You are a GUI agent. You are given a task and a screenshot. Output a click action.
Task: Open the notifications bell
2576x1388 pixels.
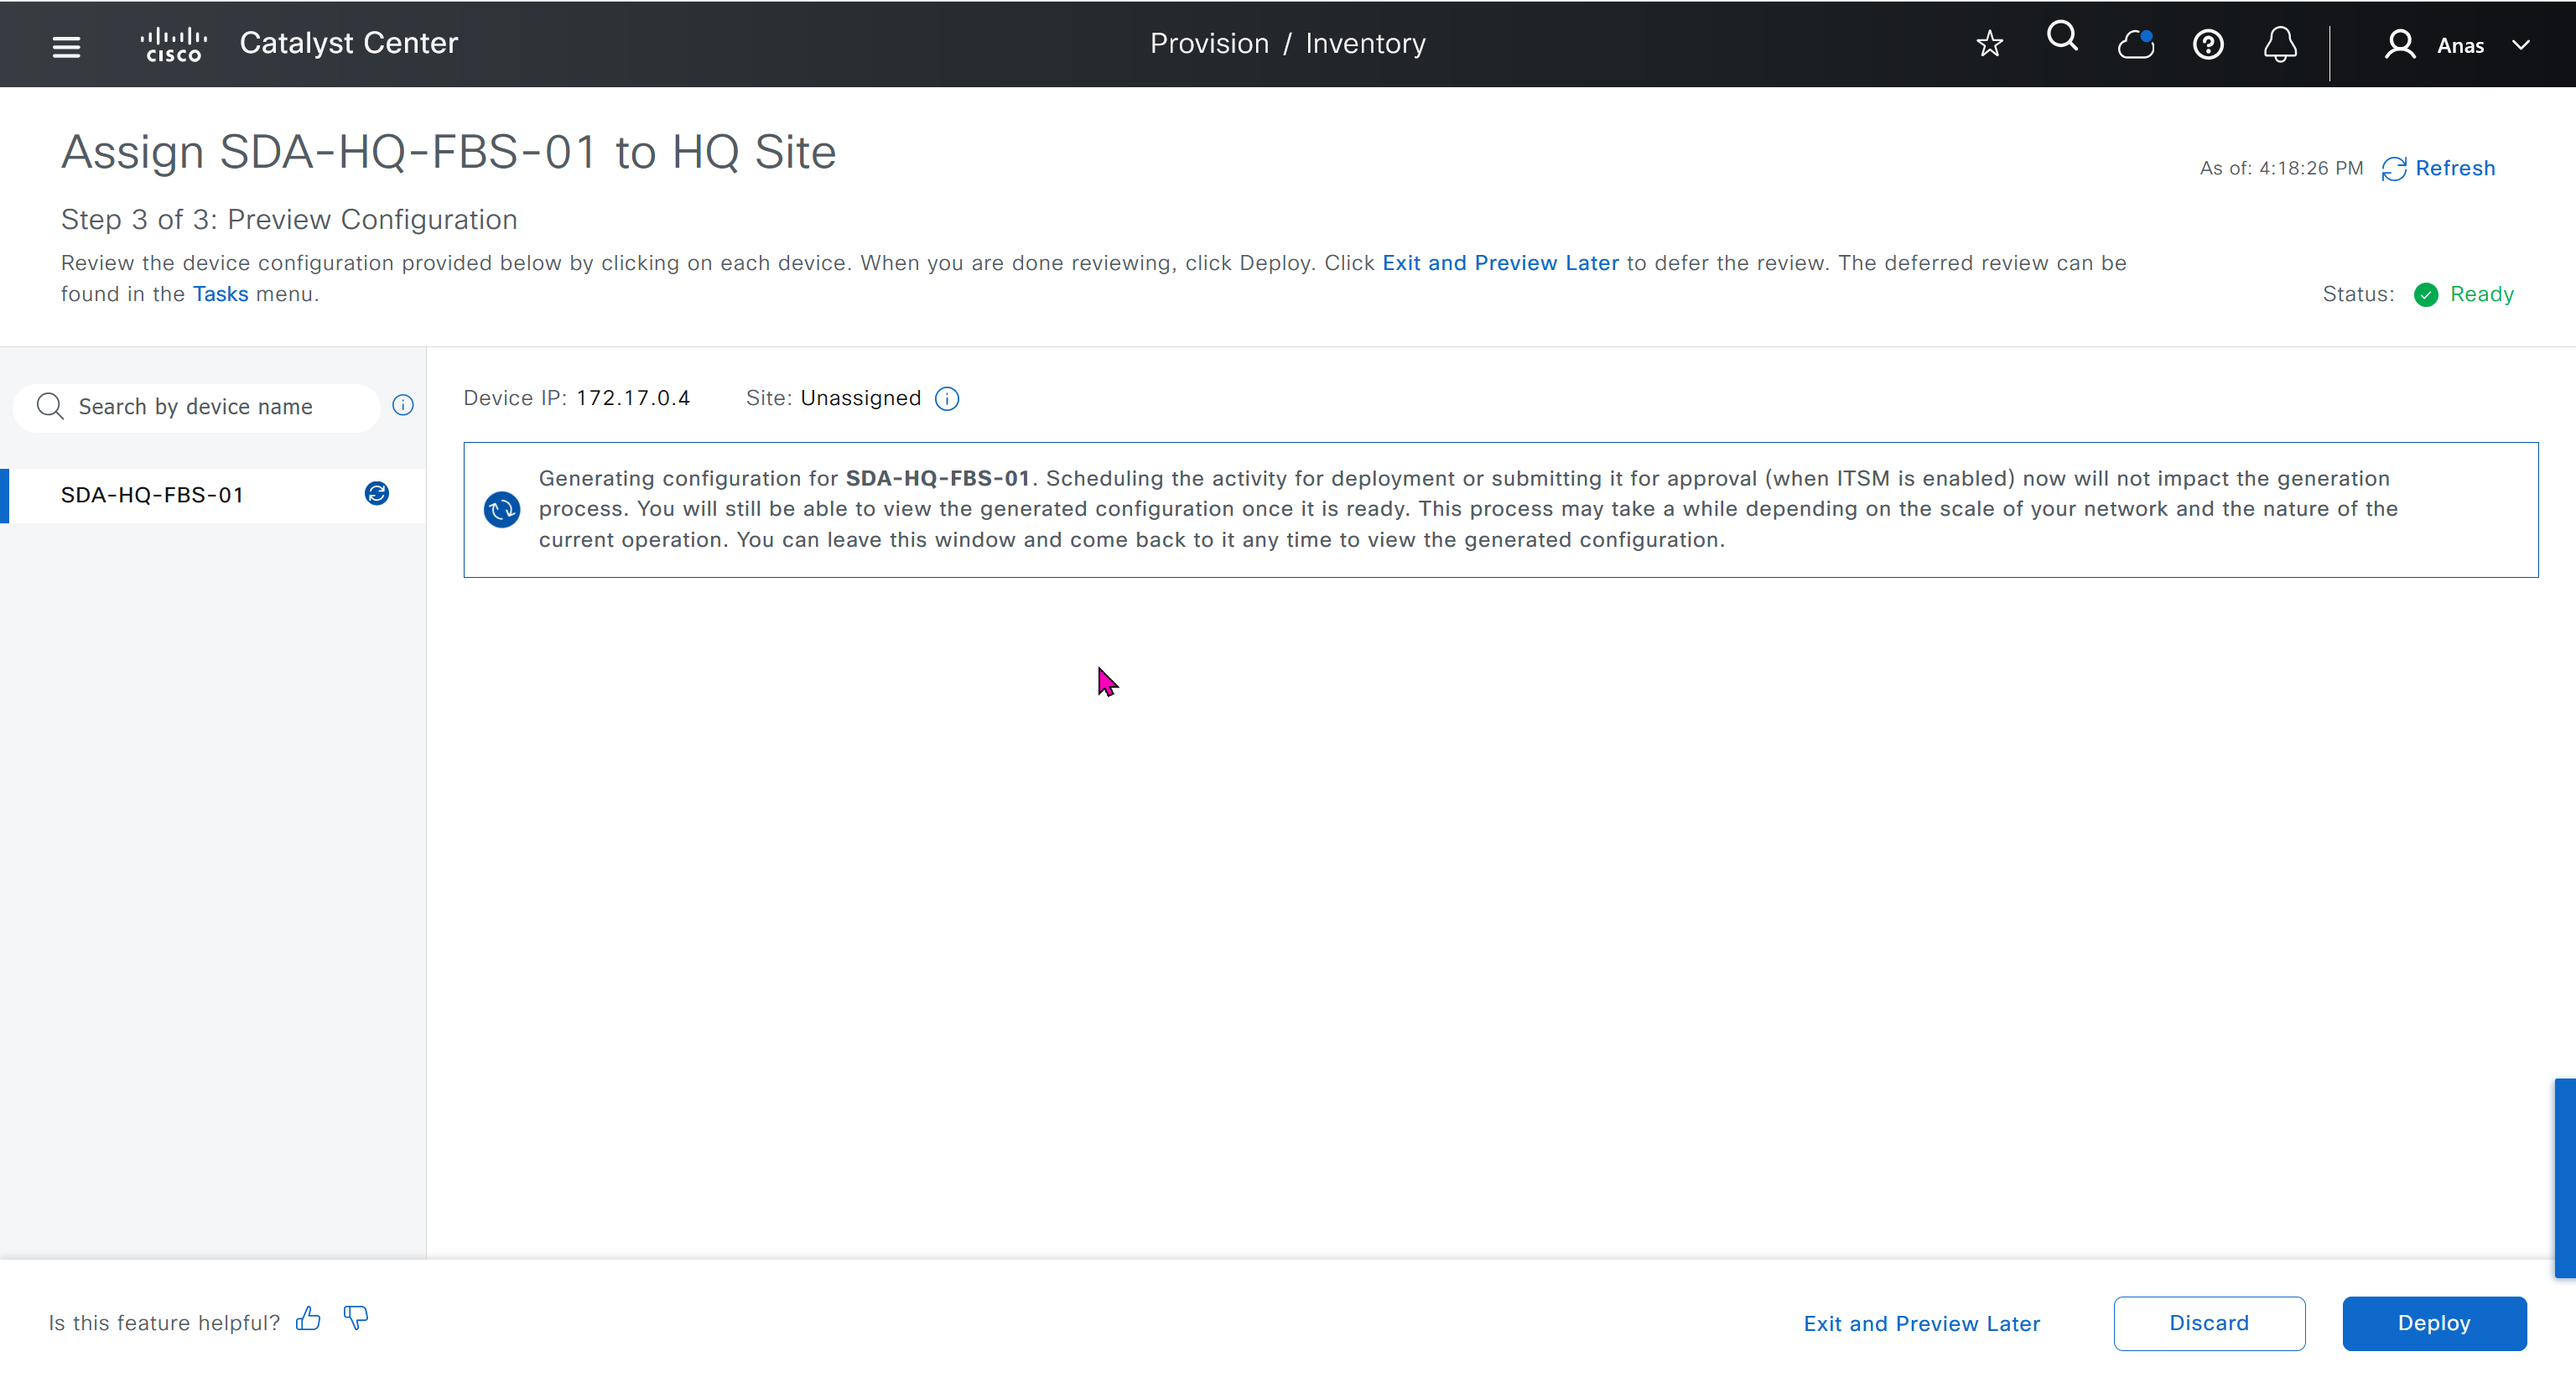[x=2280, y=44]
